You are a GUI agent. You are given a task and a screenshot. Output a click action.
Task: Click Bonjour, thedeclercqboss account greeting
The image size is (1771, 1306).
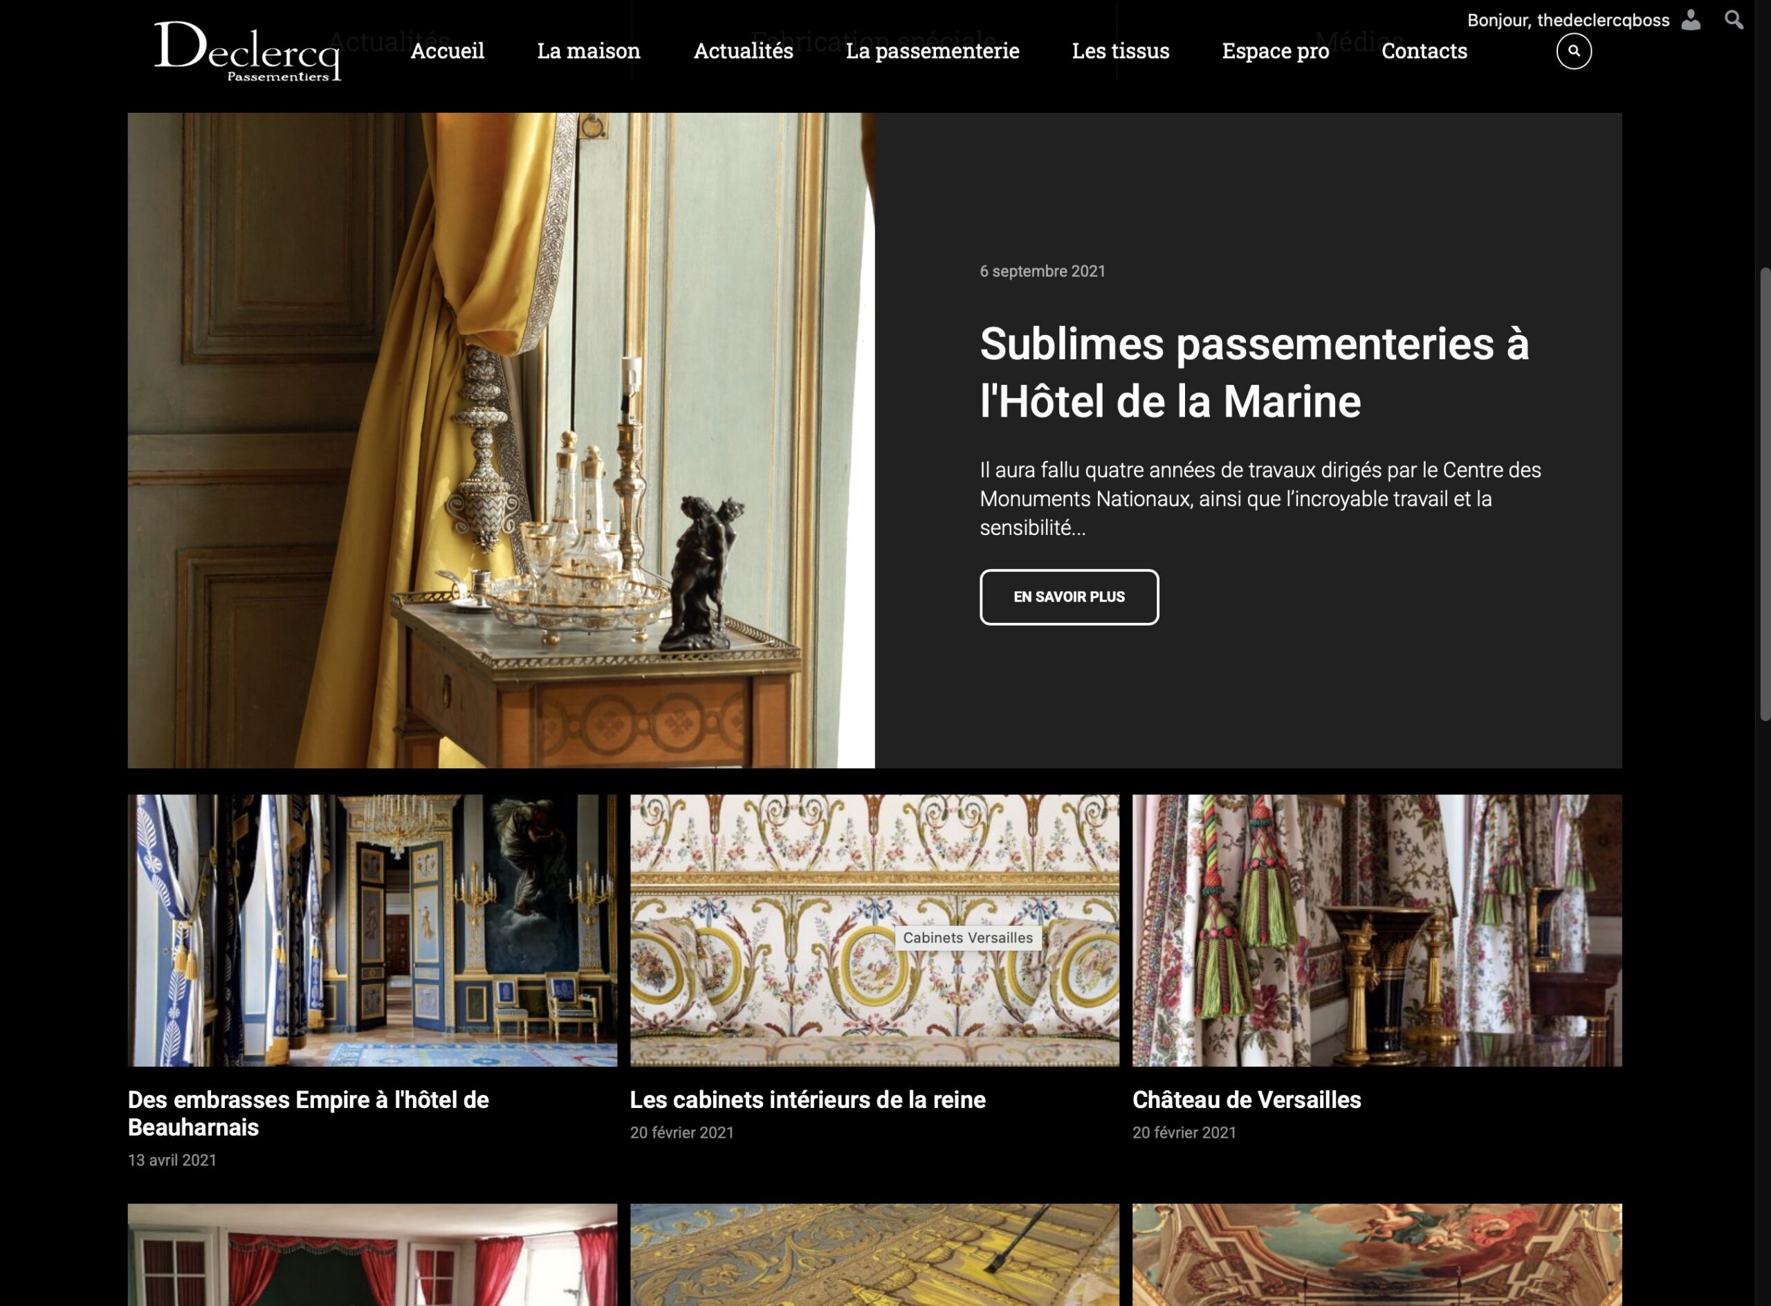click(1568, 21)
